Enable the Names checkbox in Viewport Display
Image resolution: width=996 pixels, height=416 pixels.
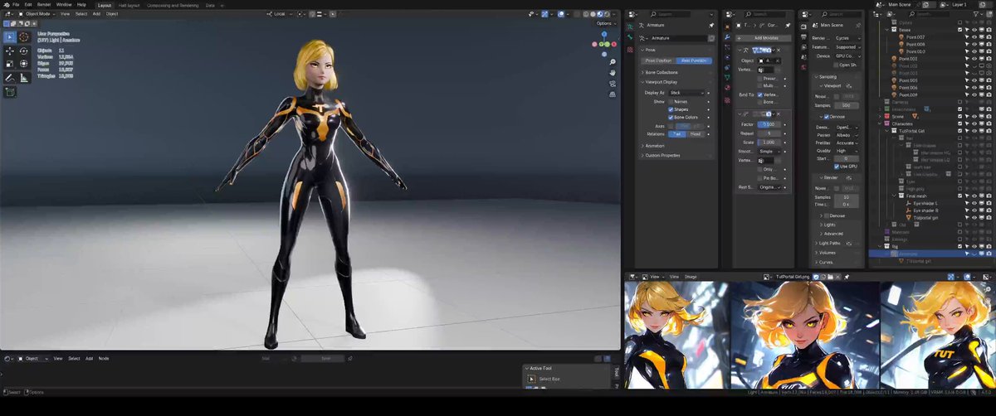671,101
